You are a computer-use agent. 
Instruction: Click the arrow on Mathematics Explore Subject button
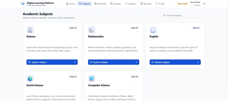[136, 62]
